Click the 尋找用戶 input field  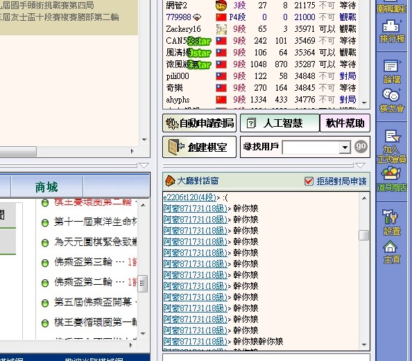click(x=311, y=148)
